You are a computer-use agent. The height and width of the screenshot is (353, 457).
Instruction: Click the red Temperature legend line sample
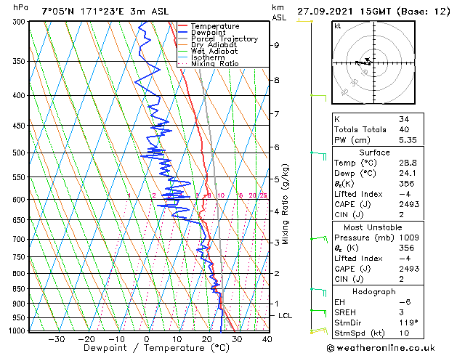pyautogui.click(x=182, y=26)
